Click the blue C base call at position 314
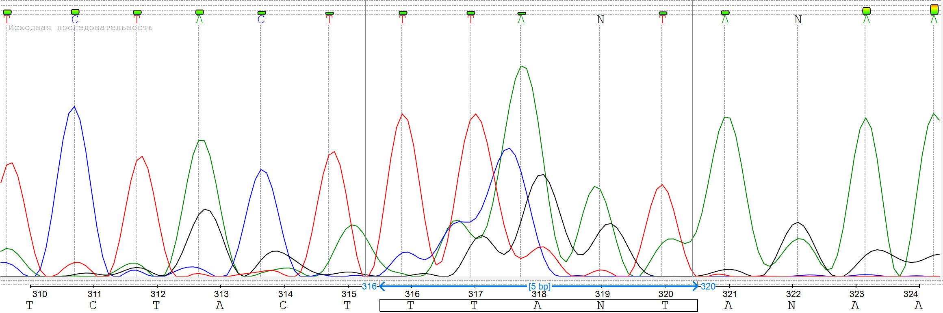The height and width of the screenshot is (313, 943). (x=261, y=19)
